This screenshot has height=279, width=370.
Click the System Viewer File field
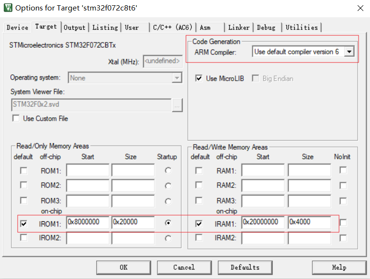(91, 105)
